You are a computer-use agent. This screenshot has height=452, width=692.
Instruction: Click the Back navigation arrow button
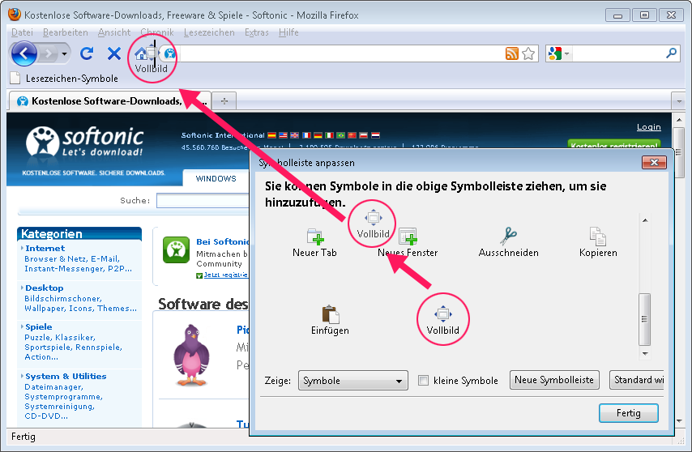[25, 53]
